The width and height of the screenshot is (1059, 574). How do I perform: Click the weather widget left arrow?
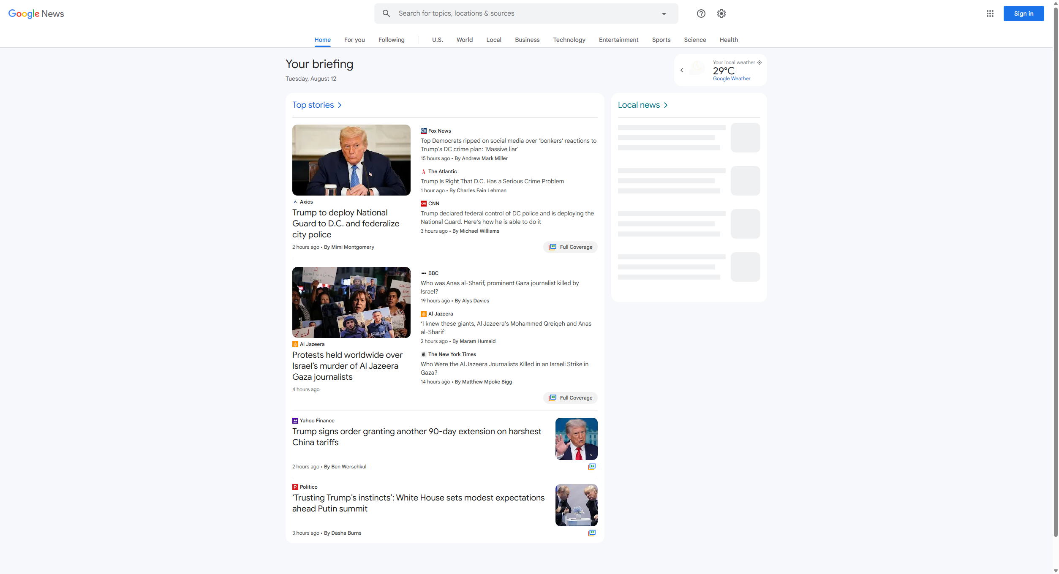click(681, 70)
